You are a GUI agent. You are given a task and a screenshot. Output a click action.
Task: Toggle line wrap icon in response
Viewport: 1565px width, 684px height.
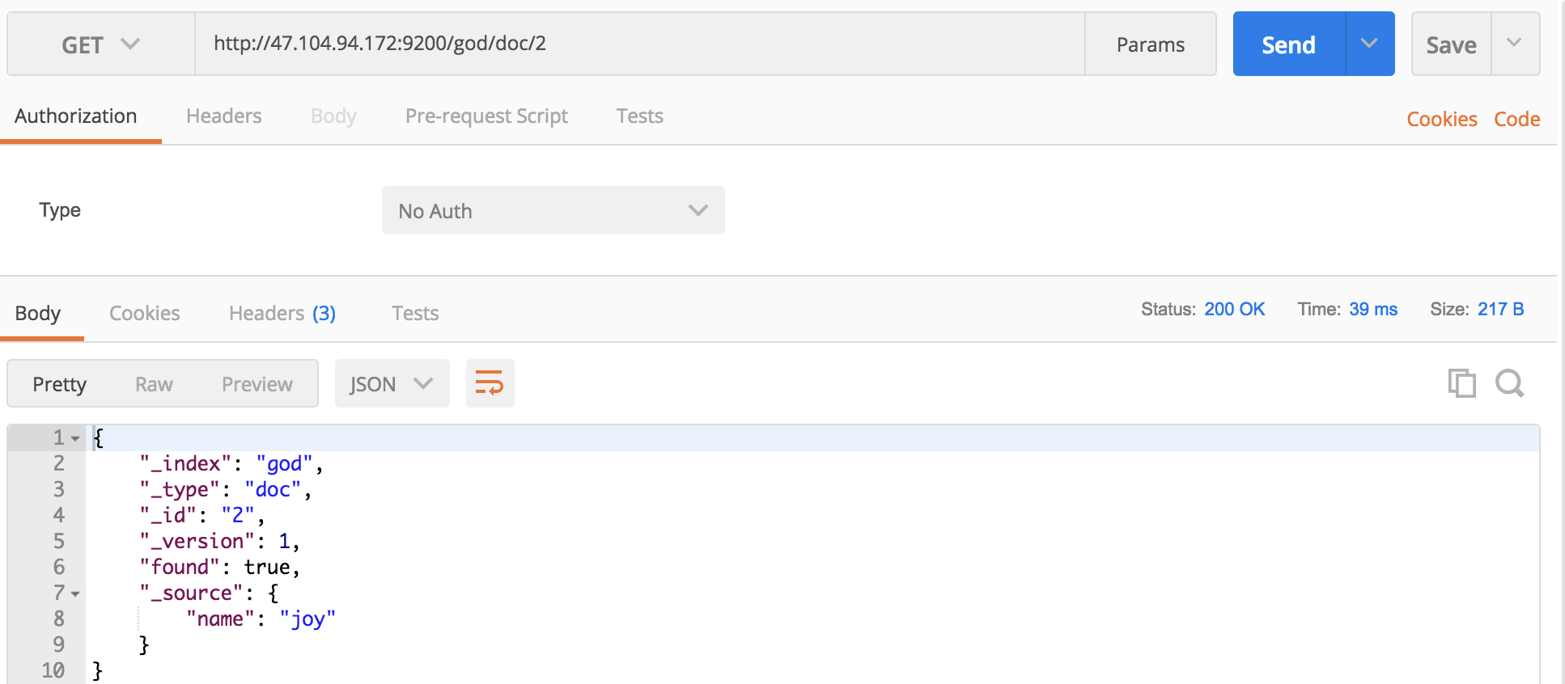[490, 383]
